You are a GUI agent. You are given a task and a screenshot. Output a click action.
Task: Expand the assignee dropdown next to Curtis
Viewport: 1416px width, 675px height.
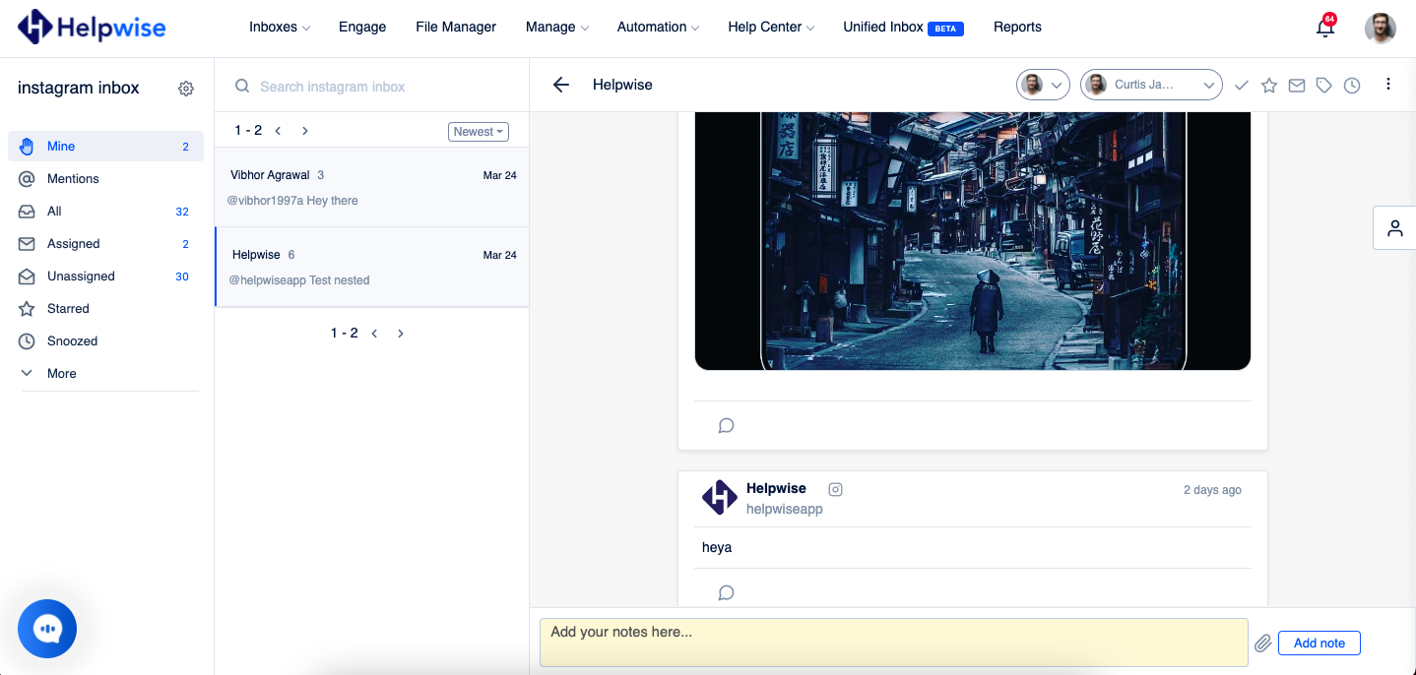tap(1208, 85)
